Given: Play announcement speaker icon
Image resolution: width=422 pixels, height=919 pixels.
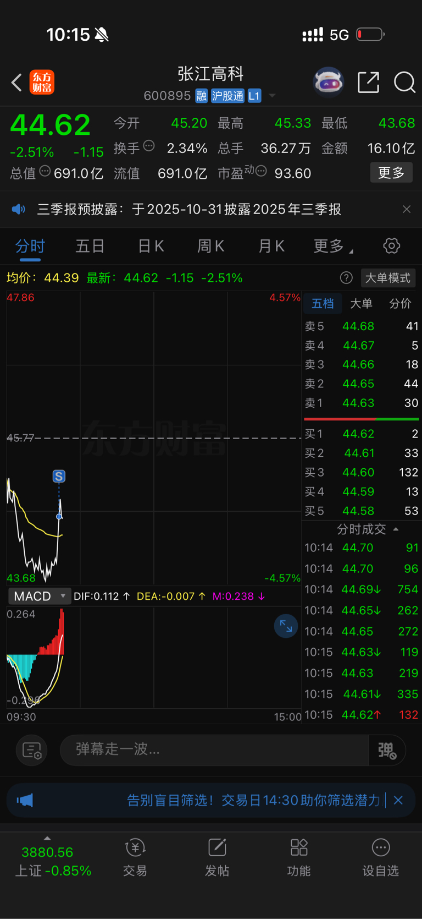Looking at the screenshot, I should [x=19, y=209].
